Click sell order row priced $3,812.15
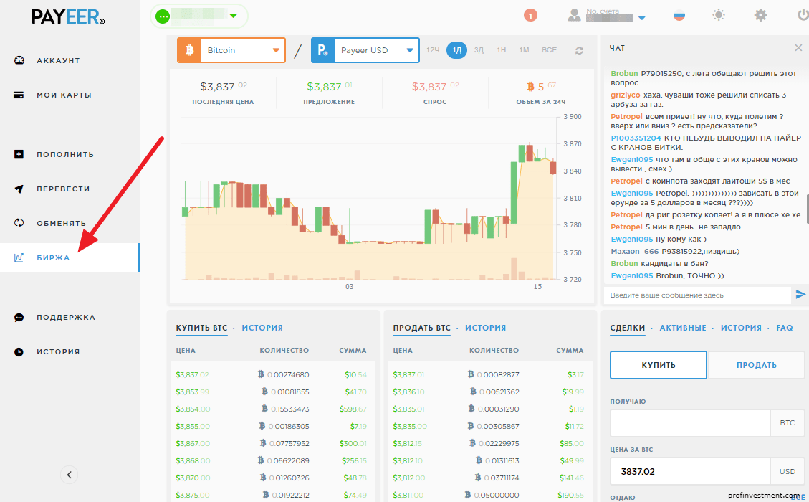Viewport: 809px width, 502px height. pos(489,444)
